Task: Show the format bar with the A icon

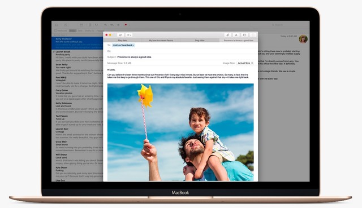Action: pyautogui.click(x=236, y=35)
